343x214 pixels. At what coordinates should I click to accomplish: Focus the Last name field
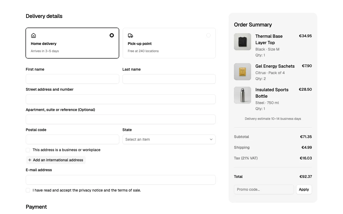point(169,79)
